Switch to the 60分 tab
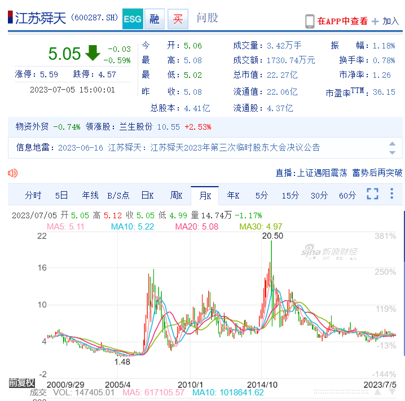405x401 pixels. [x=347, y=195]
